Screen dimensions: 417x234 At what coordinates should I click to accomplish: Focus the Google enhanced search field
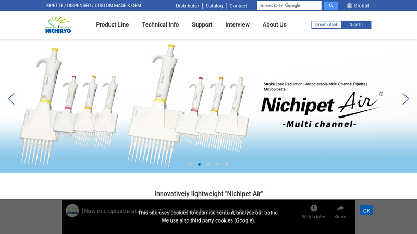point(289,6)
